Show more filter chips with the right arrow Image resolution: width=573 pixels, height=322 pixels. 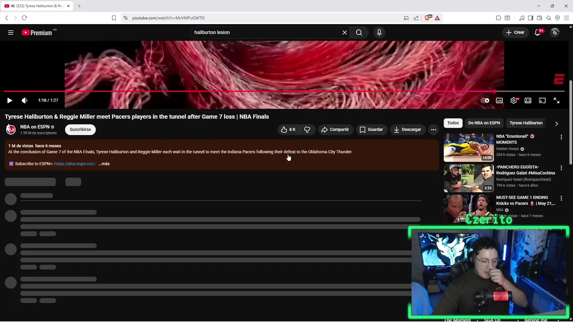point(556,123)
